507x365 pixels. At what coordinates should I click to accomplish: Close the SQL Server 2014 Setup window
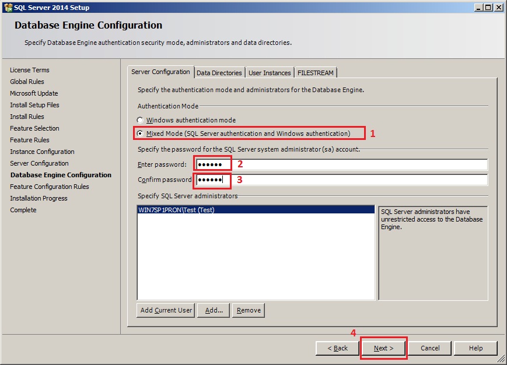(x=499, y=8)
